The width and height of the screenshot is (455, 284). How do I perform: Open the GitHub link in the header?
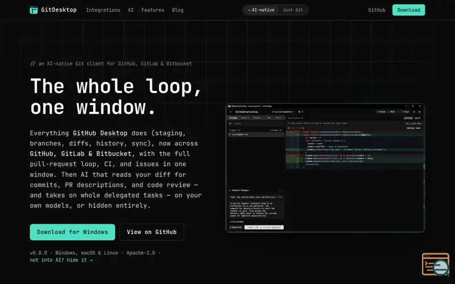(x=377, y=10)
